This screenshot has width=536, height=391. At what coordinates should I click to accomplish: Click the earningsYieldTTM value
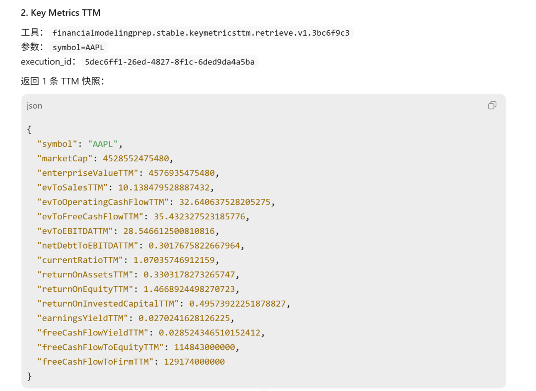click(x=184, y=318)
